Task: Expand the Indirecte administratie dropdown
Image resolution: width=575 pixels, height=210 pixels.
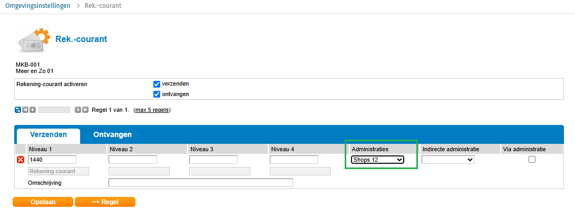Action: pyautogui.click(x=448, y=160)
